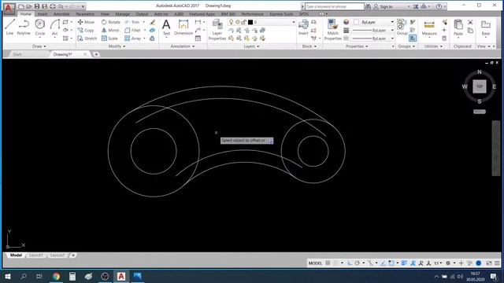Expand the Annotation panel
Image resolution: width=504 pixels, height=283 pixels.
tap(183, 46)
